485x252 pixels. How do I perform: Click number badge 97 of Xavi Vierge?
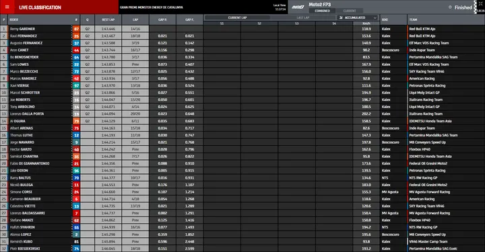pos(76,86)
